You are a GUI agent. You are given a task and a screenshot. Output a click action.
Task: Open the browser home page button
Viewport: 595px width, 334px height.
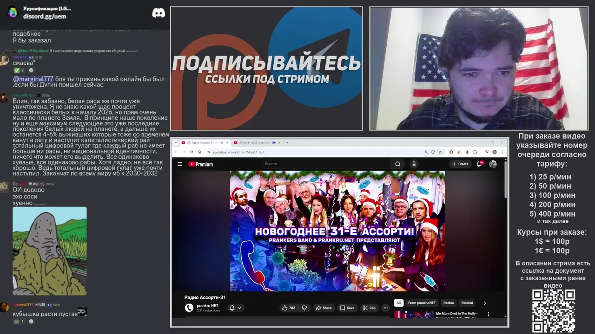[199, 152]
